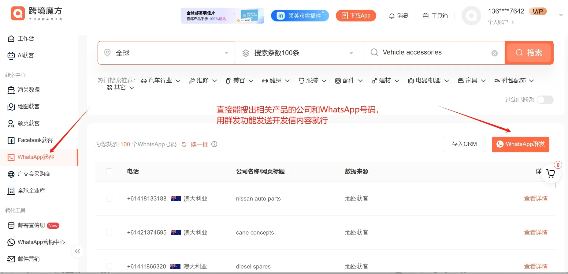Click phone number +61418133188
Screen dimensions: 568x274
pyautogui.click(x=147, y=199)
